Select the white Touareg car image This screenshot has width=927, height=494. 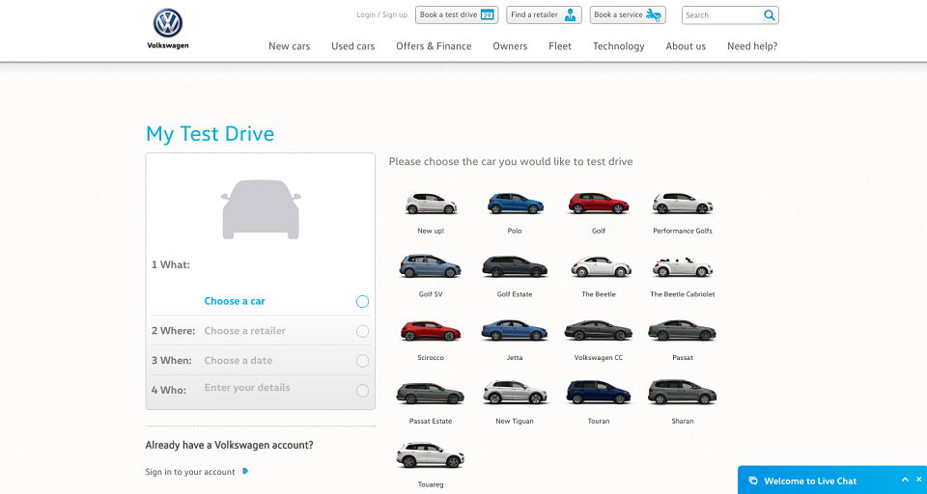431,455
